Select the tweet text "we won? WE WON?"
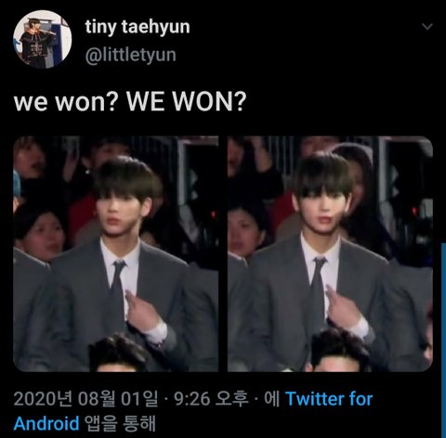Viewport: 446px width, 438px height. click(130, 101)
